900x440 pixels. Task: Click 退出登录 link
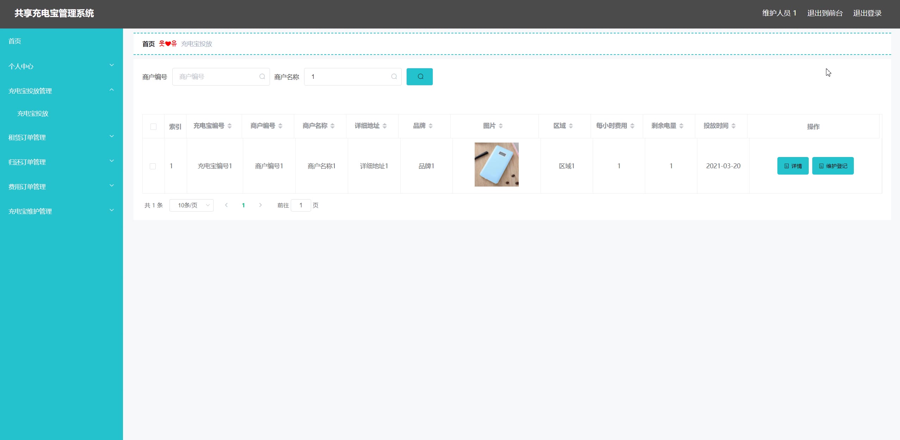point(867,13)
